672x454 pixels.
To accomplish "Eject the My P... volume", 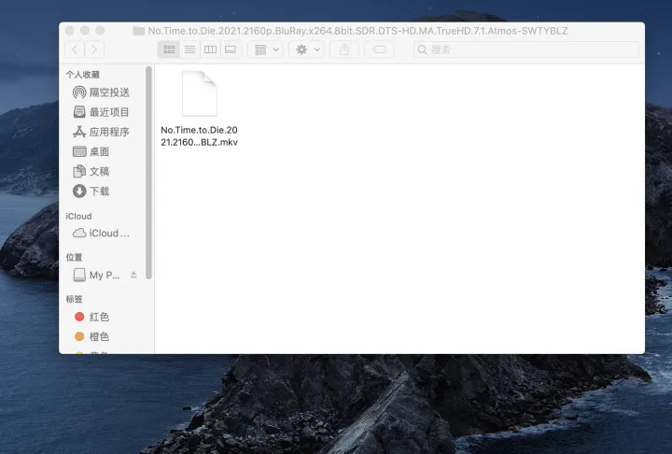I will pyautogui.click(x=133, y=275).
